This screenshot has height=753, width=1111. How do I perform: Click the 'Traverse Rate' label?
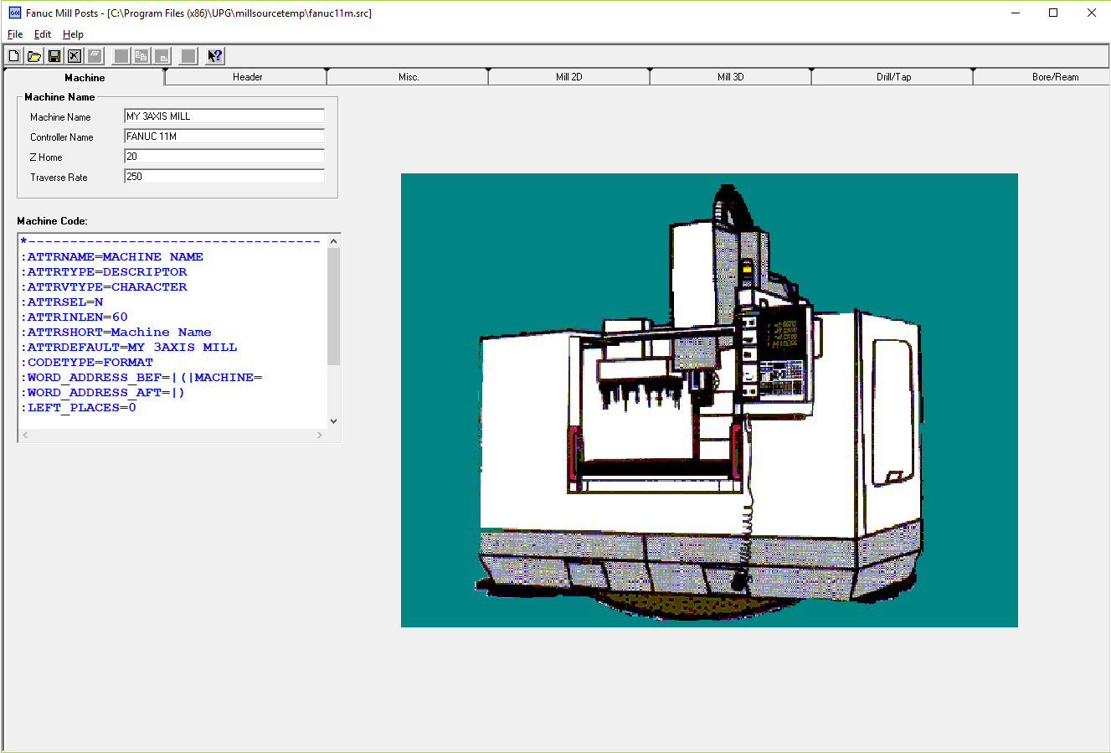point(59,178)
